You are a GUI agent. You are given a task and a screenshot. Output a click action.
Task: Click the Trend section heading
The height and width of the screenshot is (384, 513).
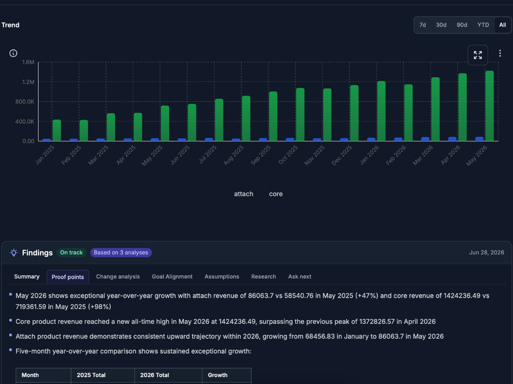(10, 25)
